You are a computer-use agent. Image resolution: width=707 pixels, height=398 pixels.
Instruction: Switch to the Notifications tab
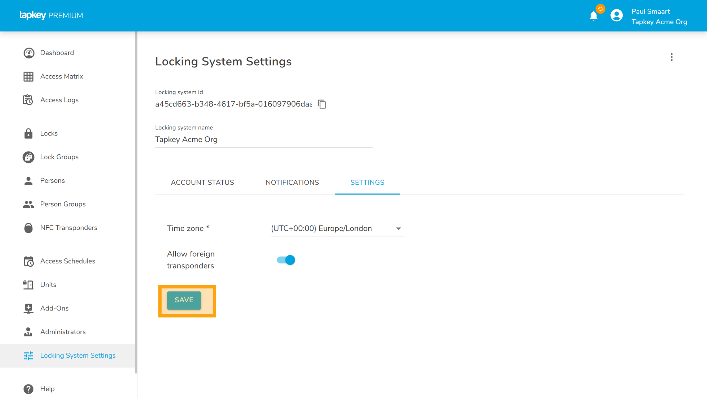pos(292,182)
